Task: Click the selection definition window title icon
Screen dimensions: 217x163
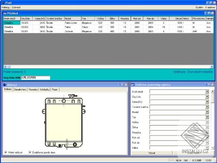Action: coord(133,85)
